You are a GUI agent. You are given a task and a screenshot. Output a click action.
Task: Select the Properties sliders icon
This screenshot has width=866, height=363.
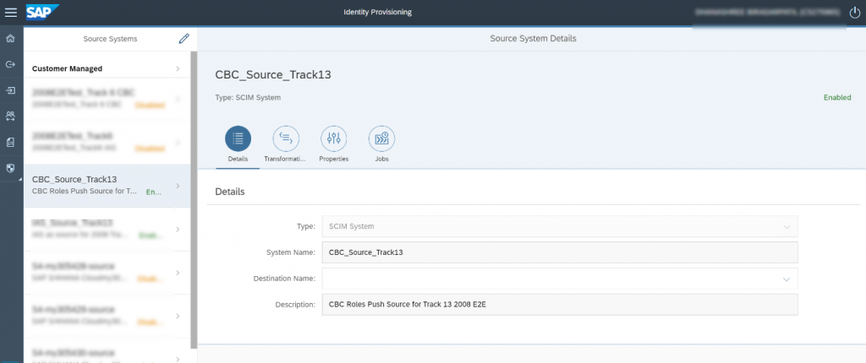point(333,139)
